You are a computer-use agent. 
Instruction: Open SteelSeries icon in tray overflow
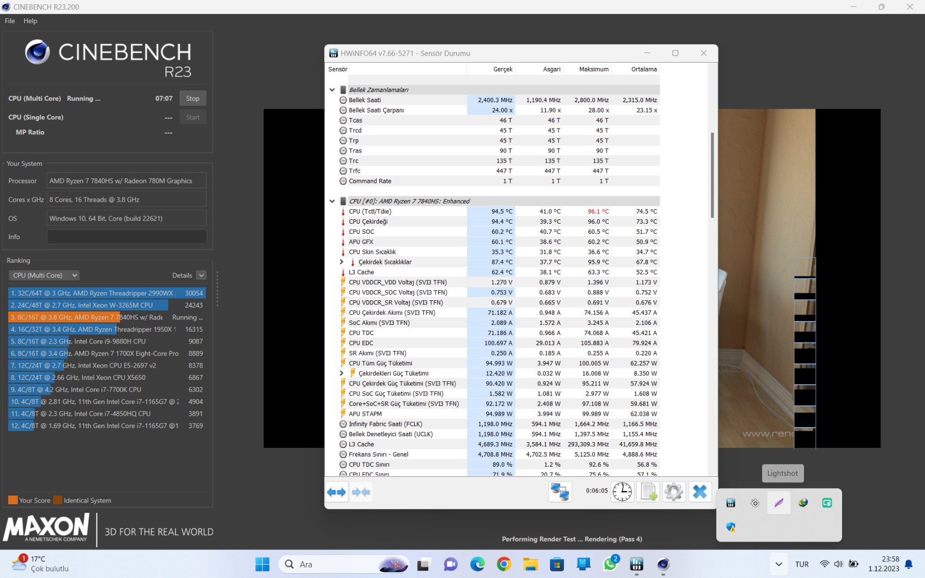click(755, 503)
